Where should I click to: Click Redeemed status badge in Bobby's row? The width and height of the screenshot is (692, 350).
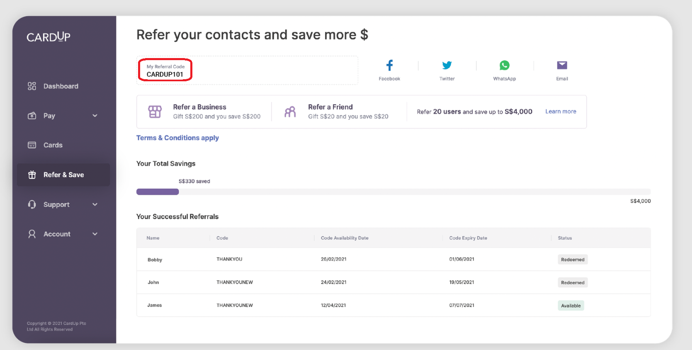click(x=572, y=260)
